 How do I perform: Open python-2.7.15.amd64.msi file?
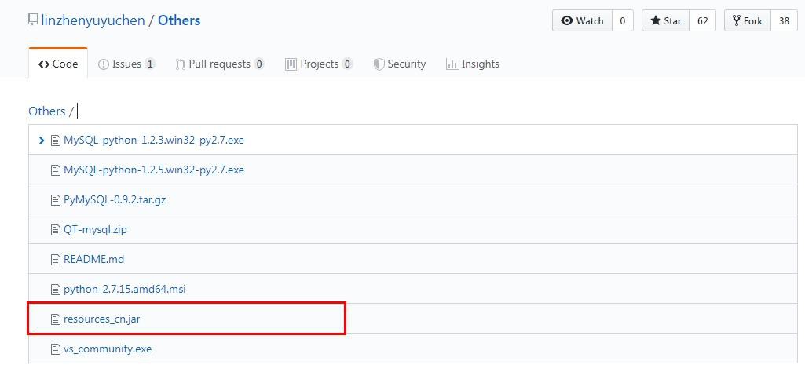coord(124,289)
